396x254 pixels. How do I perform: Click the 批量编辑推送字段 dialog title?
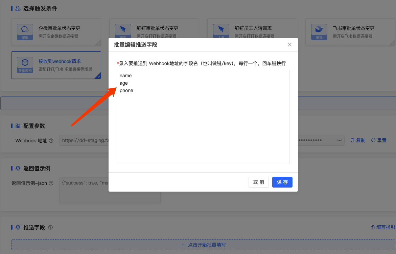136,45
